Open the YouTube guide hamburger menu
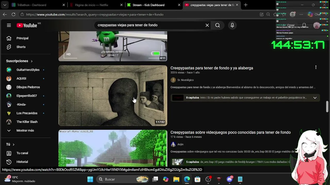The height and width of the screenshot is (185, 330). click(9, 25)
